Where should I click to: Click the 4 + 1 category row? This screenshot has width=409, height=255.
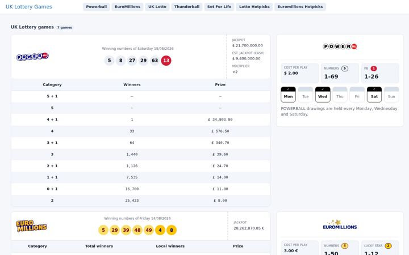click(141, 120)
